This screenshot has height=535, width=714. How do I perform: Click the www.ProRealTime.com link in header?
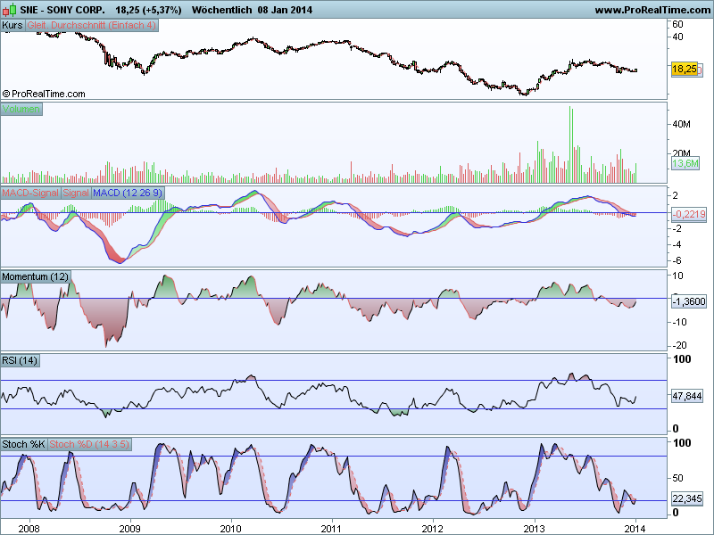pos(653,10)
